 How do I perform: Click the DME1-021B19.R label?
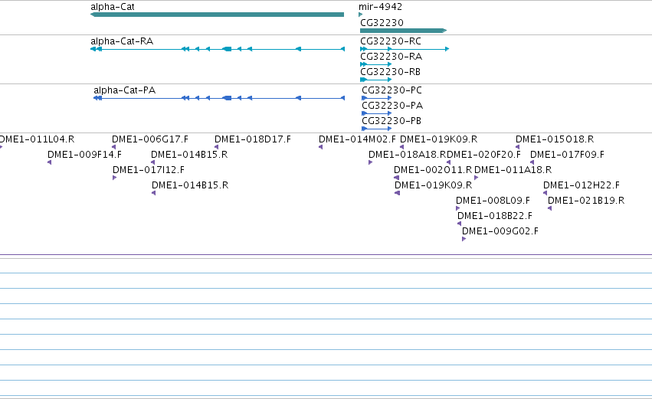tap(586, 201)
